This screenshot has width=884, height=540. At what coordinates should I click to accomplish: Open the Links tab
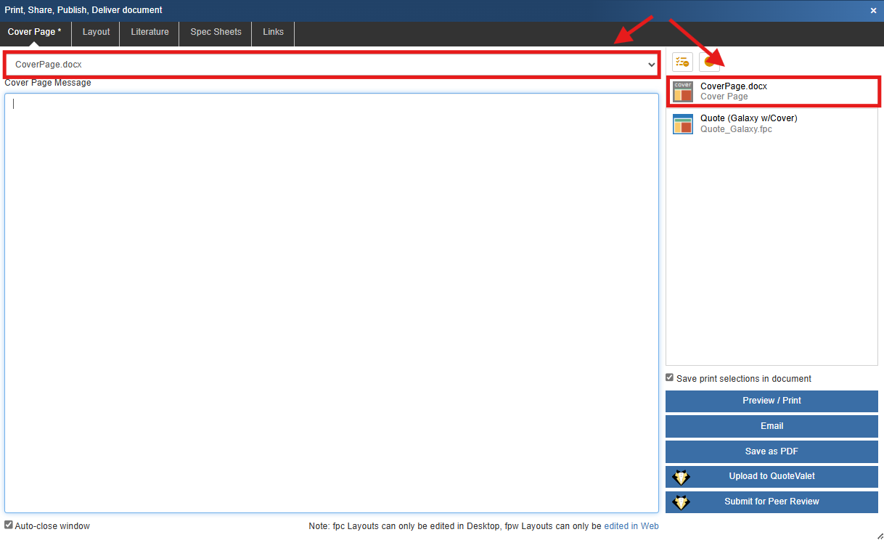273,32
